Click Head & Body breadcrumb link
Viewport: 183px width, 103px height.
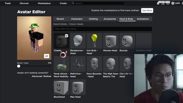click(60, 24)
